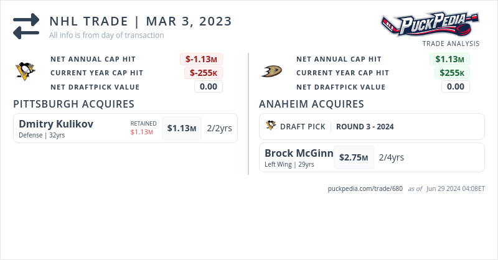Open Dmitry Kulikov player name

pyautogui.click(x=56, y=124)
